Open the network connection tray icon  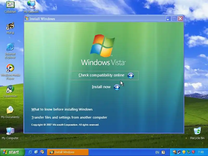(x=179, y=152)
